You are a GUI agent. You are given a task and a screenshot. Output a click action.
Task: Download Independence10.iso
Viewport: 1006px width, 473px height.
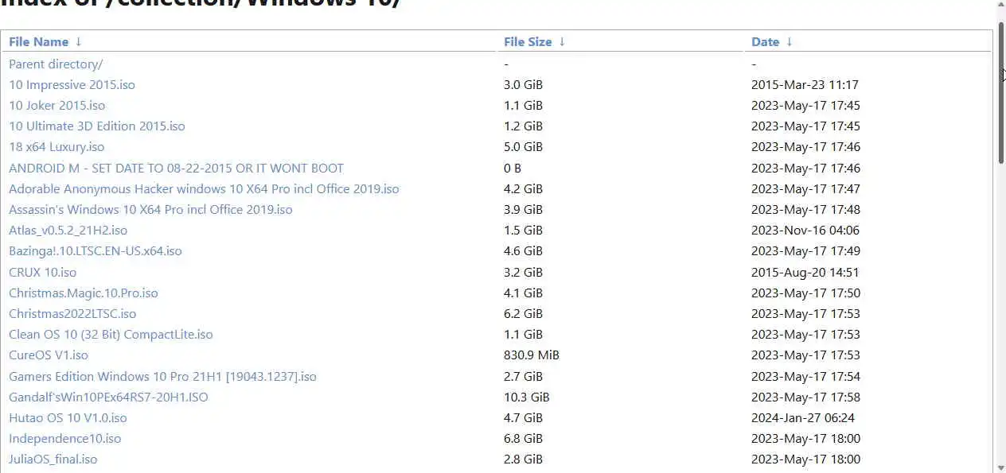tap(65, 439)
